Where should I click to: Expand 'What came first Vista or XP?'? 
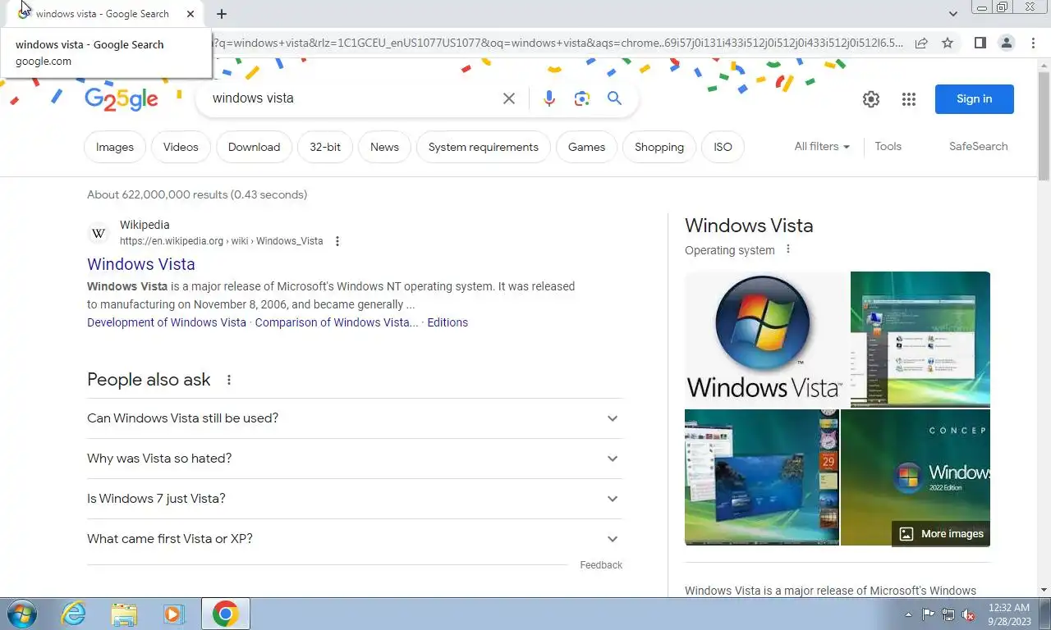coord(355,539)
